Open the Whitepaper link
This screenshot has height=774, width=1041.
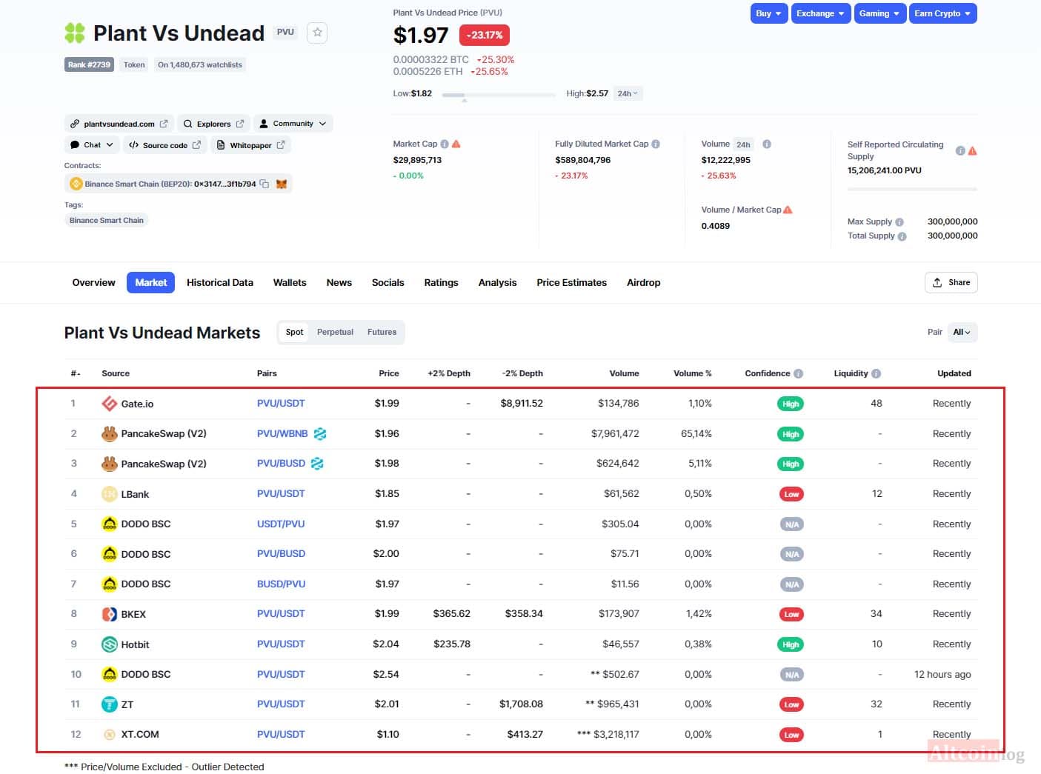pyautogui.click(x=250, y=145)
